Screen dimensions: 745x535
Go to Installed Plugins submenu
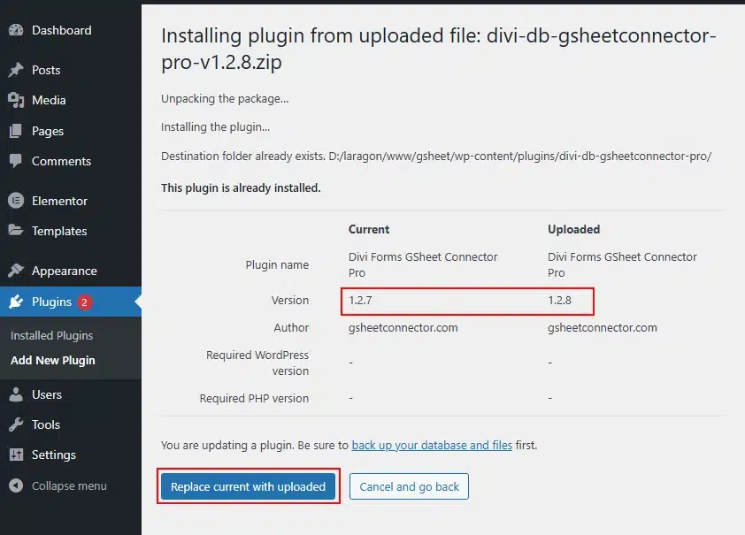coord(51,335)
